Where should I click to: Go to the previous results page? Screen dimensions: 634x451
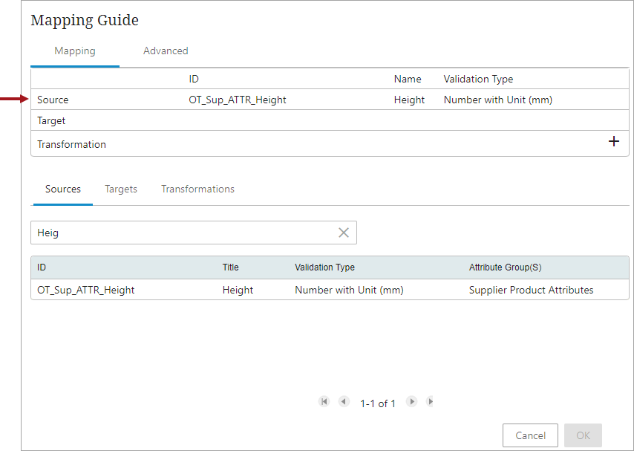click(x=344, y=401)
